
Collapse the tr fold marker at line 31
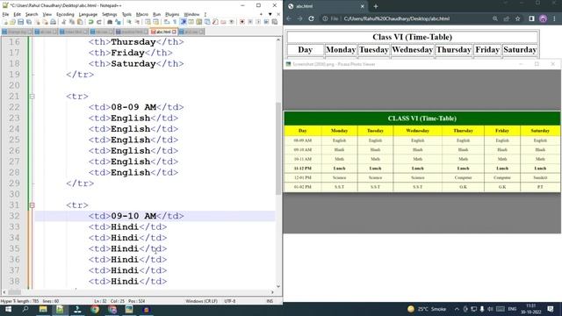coord(32,205)
